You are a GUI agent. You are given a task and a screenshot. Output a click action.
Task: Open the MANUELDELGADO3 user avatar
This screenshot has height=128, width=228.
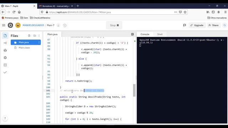tap(18, 25)
